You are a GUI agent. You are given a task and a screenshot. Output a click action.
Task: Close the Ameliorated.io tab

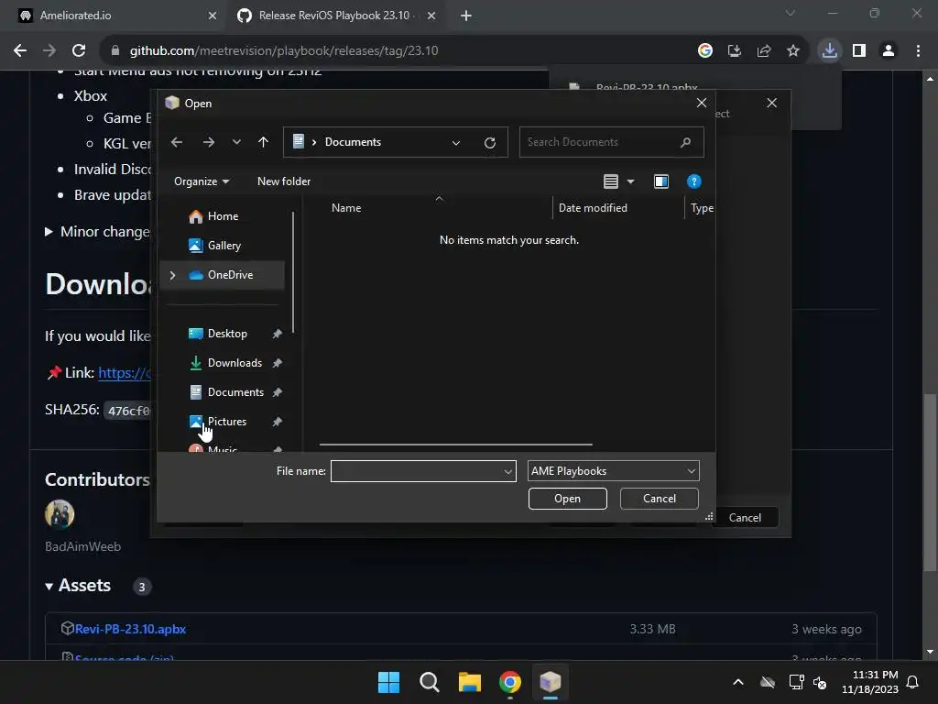(212, 16)
